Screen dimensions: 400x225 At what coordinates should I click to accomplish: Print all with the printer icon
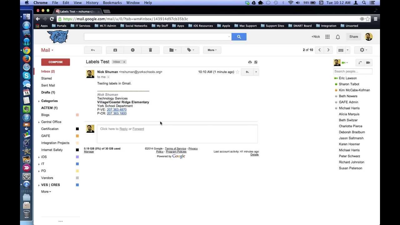(250, 62)
